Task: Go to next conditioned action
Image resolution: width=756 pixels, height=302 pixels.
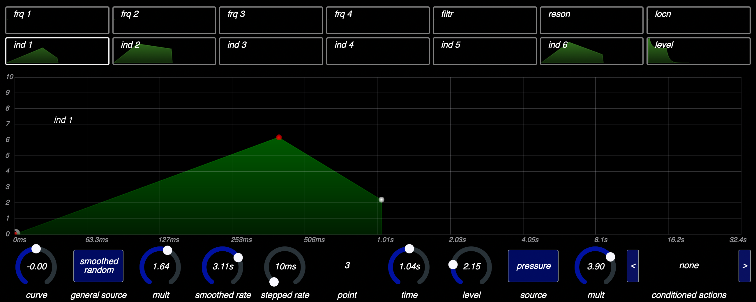Action: tap(745, 266)
